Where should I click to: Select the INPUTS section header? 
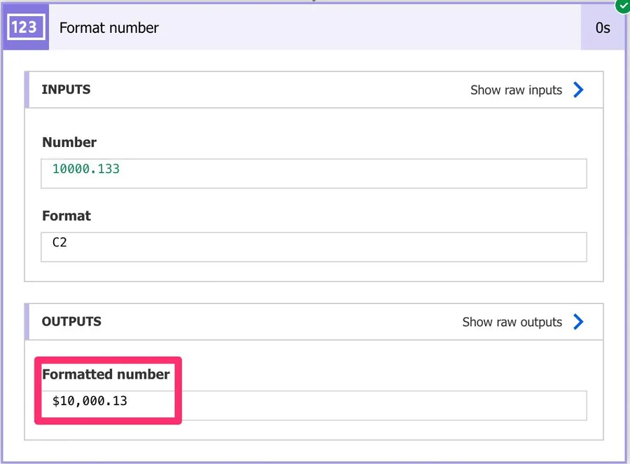(66, 90)
